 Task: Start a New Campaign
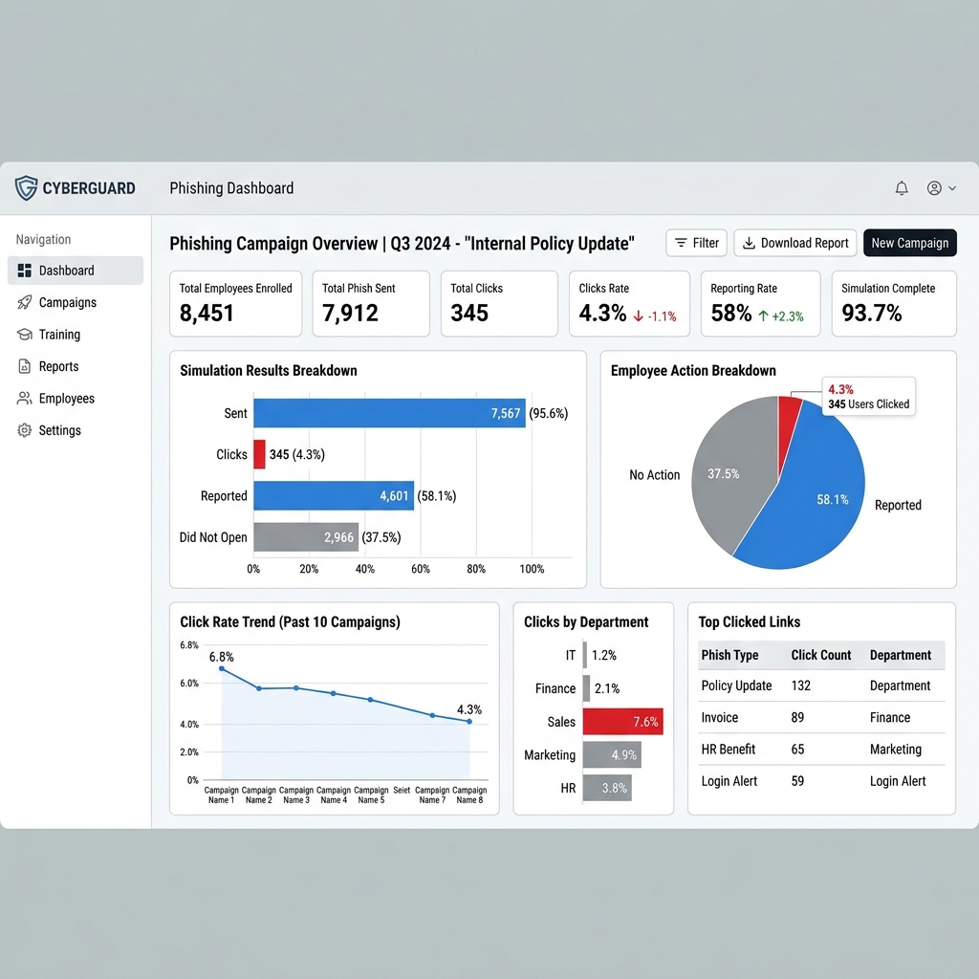910,243
